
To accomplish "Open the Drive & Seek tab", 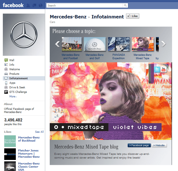I will click(17, 87).
